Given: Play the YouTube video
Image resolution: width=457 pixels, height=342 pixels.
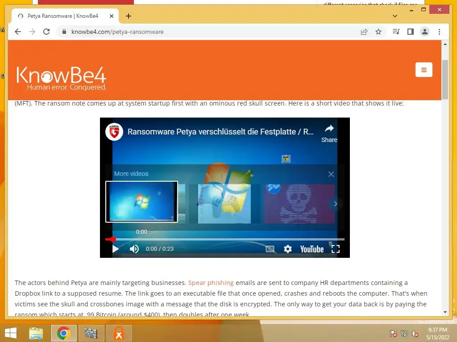Looking at the screenshot, I should (x=116, y=249).
